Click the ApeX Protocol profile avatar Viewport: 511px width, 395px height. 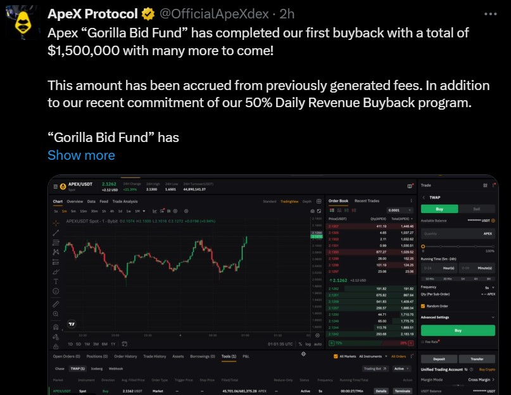[25, 24]
